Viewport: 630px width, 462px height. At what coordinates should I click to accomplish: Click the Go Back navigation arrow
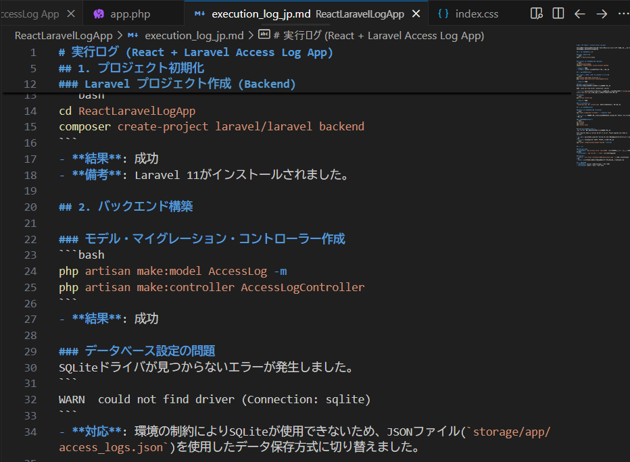[x=579, y=14]
